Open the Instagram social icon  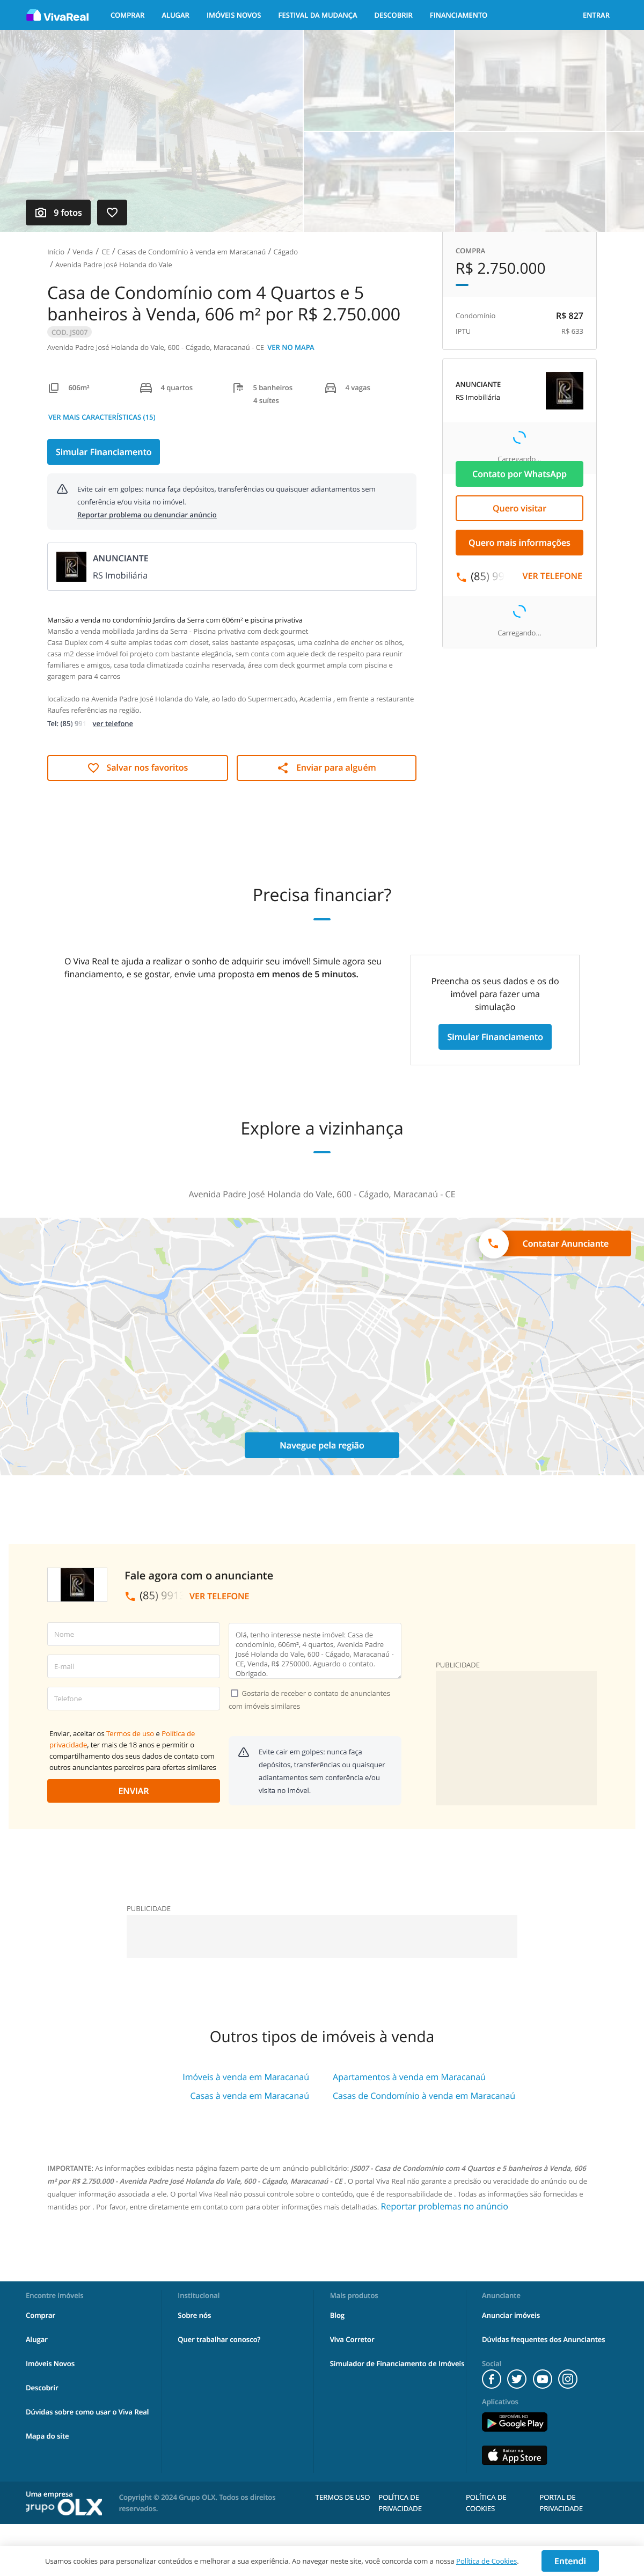pyautogui.click(x=568, y=2379)
